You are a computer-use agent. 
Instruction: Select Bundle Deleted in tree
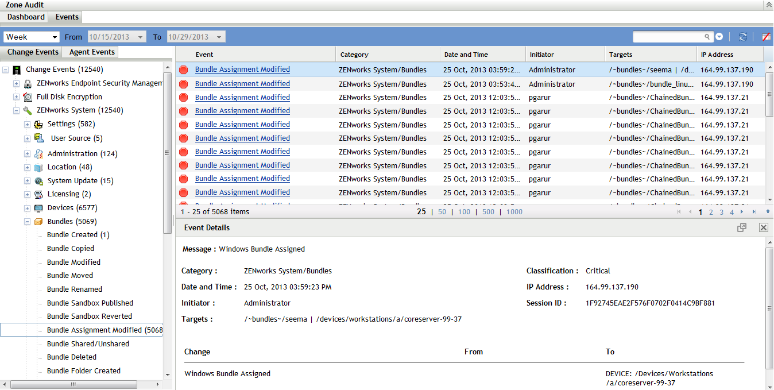72,357
